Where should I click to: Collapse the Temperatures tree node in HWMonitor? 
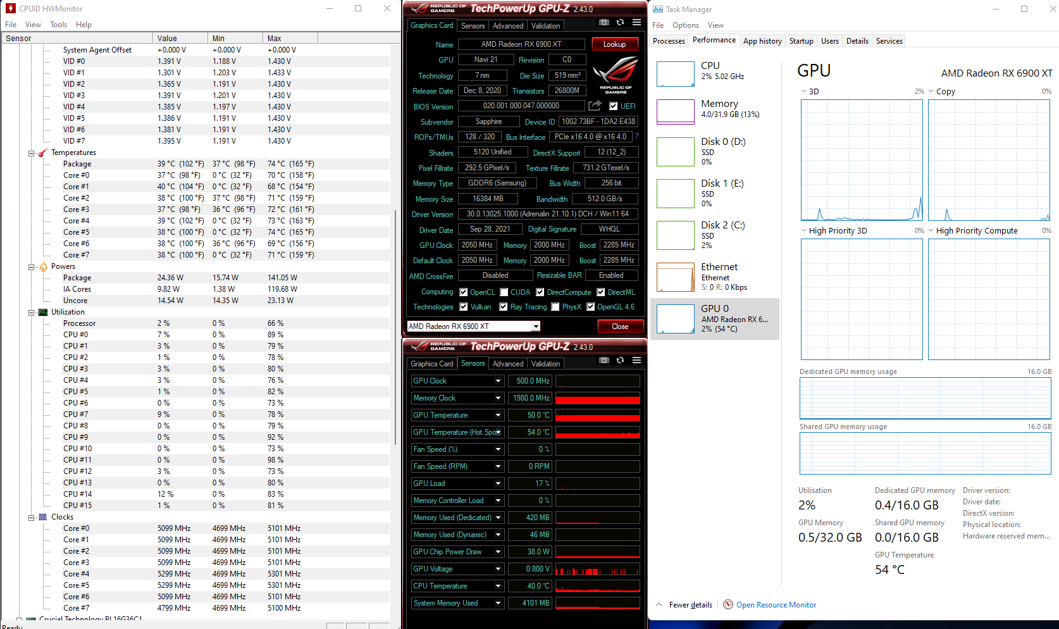pos(31,153)
